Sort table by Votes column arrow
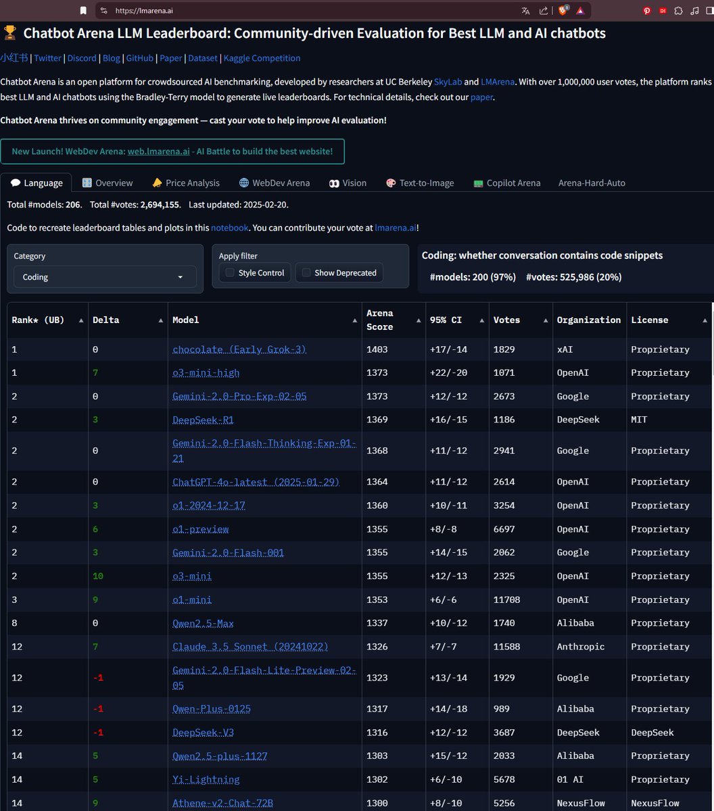714x811 pixels. [546, 320]
